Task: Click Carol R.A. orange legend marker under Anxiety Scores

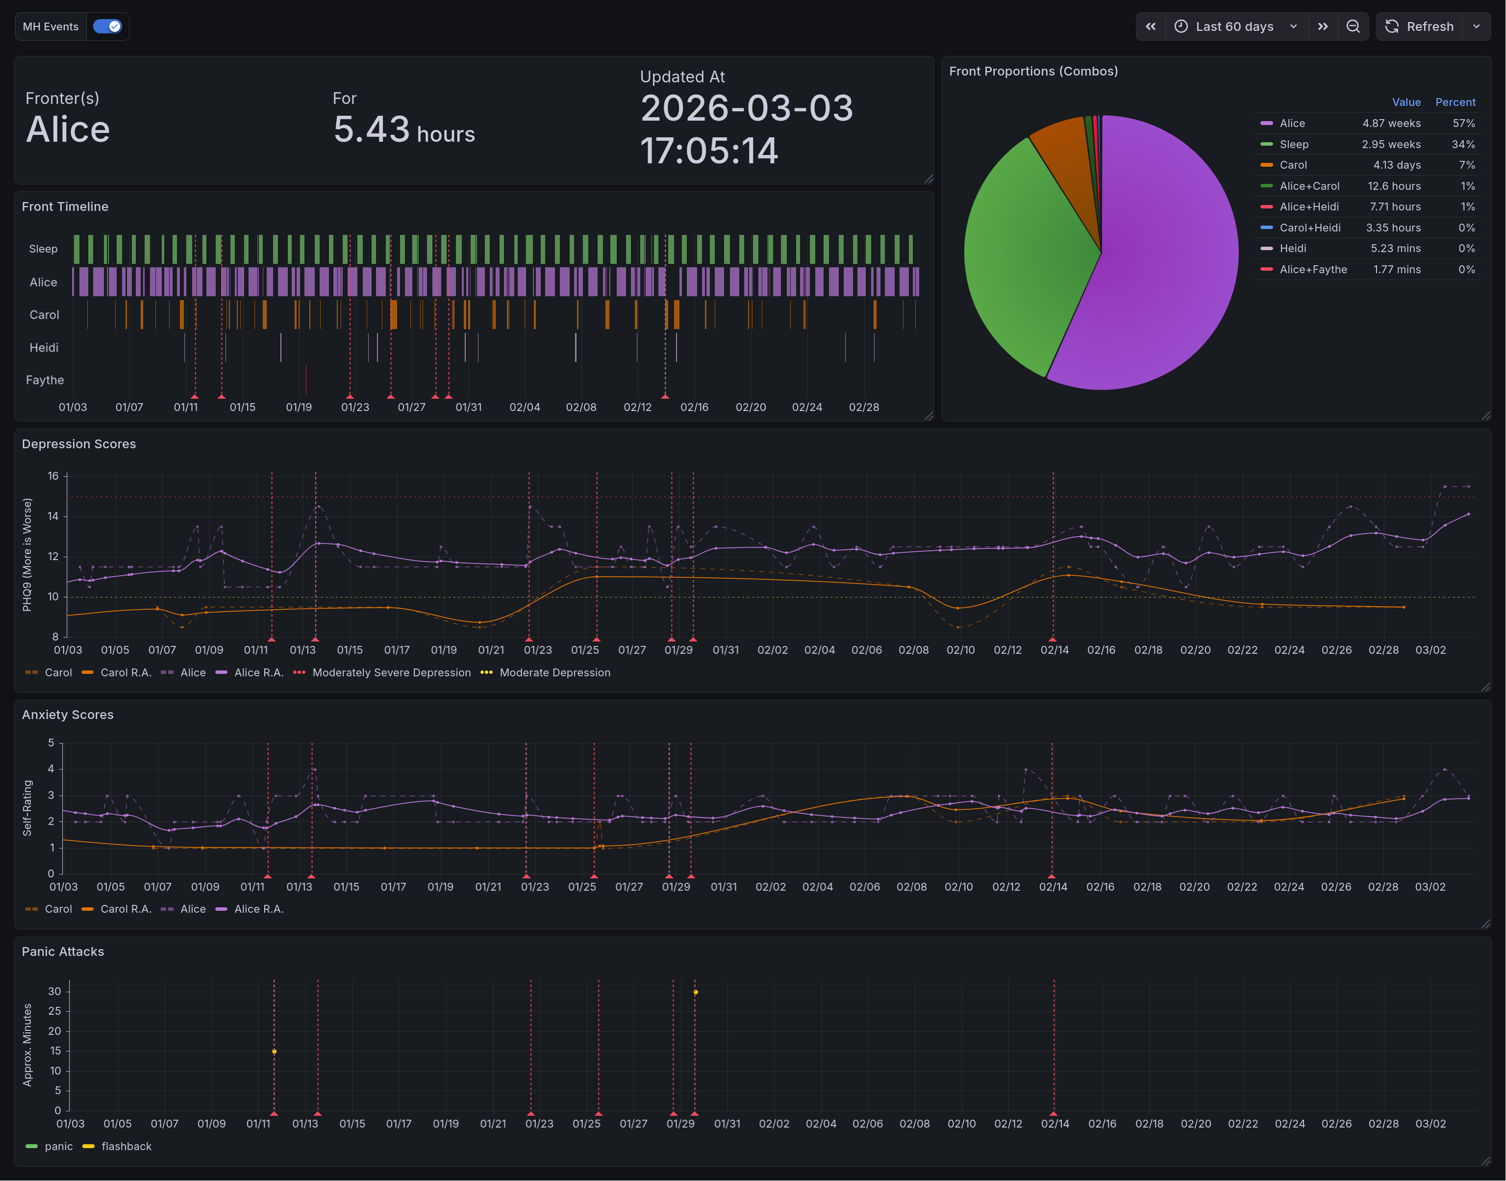Action: pos(88,909)
